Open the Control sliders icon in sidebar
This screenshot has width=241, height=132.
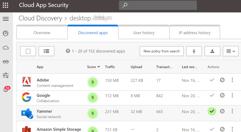click(6, 75)
